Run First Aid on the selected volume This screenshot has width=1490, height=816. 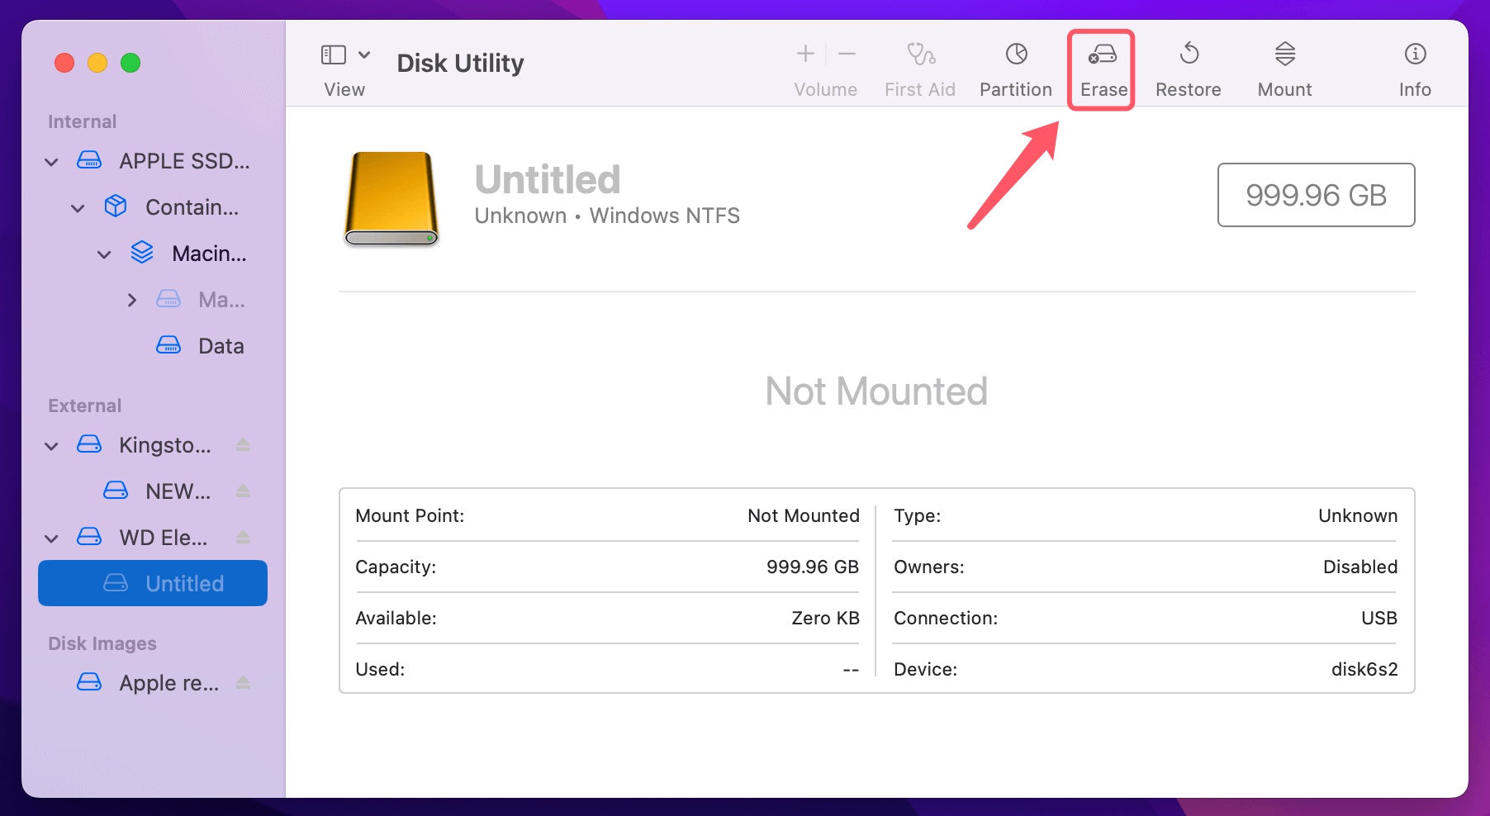click(919, 66)
